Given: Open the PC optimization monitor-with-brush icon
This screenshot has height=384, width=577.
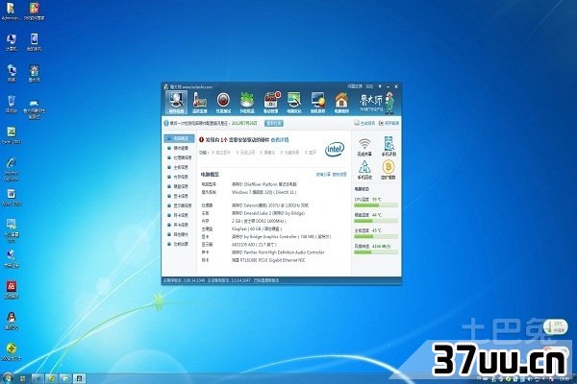Looking at the screenshot, I should point(294,102).
